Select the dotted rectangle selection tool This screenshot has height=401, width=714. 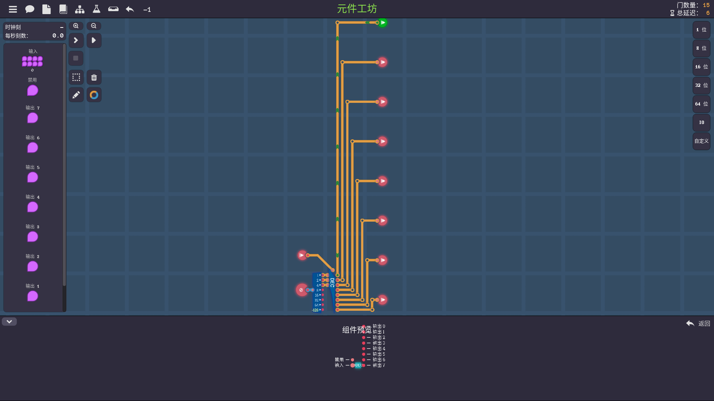76,77
